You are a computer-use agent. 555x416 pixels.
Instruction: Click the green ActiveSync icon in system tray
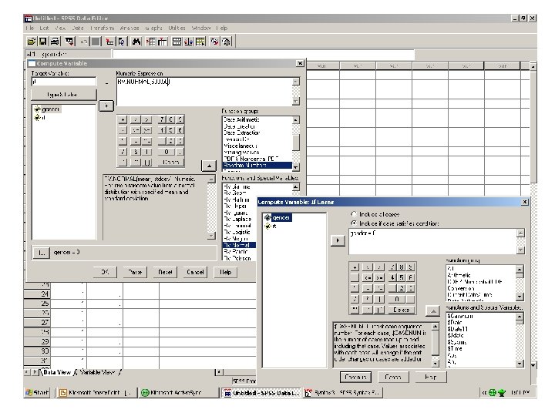pos(493,392)
